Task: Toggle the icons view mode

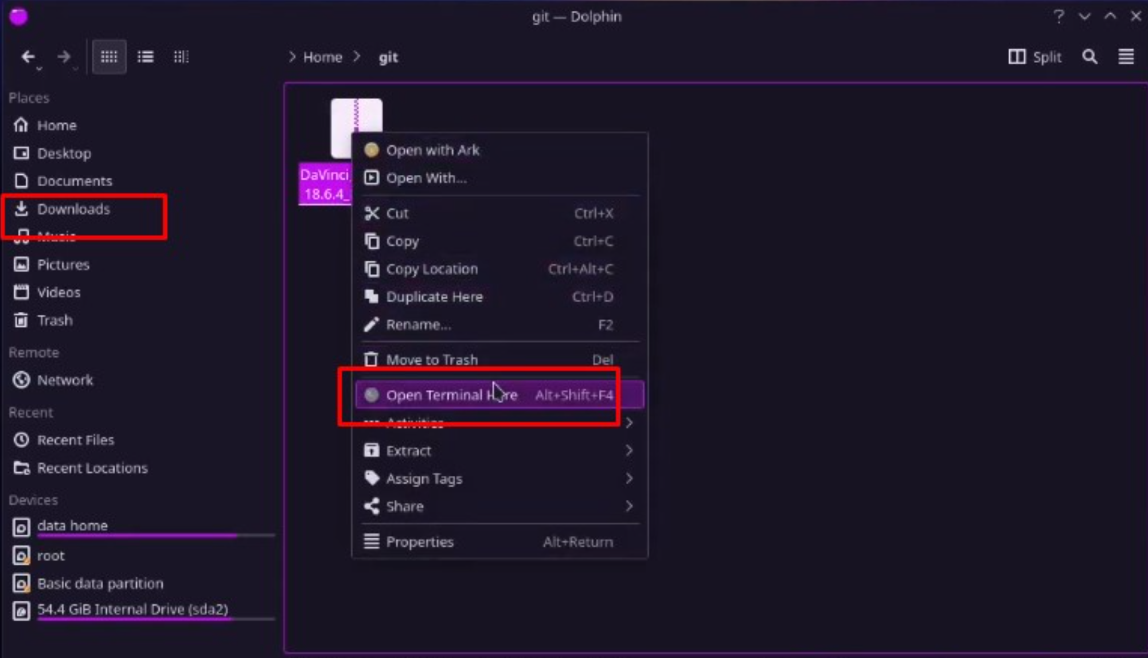Action: click(109, 56)
